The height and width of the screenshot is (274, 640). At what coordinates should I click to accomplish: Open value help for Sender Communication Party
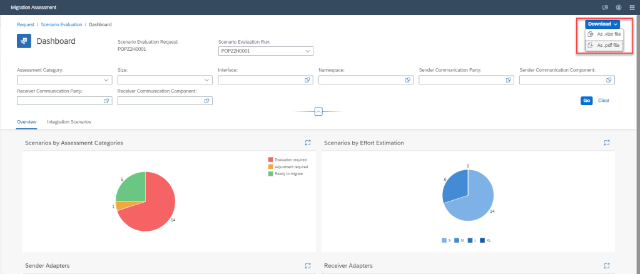point(509,80)
